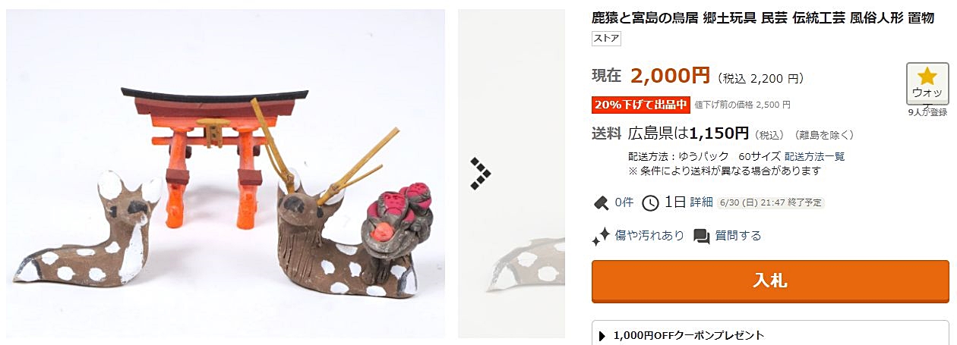Viewport: 957px width, 345px height.
Task: Click the 9人が登録 watcher count
Action: [927, 112]
